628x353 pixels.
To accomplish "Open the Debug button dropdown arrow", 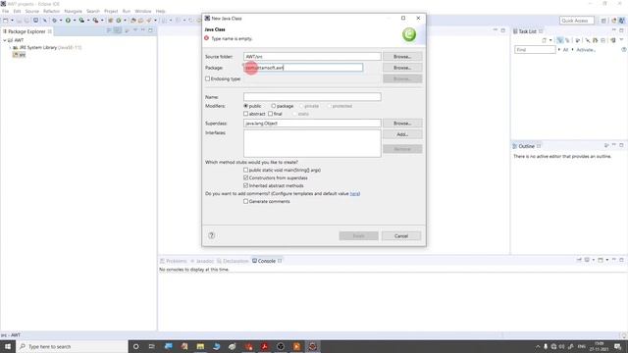I will coord(61,20).
